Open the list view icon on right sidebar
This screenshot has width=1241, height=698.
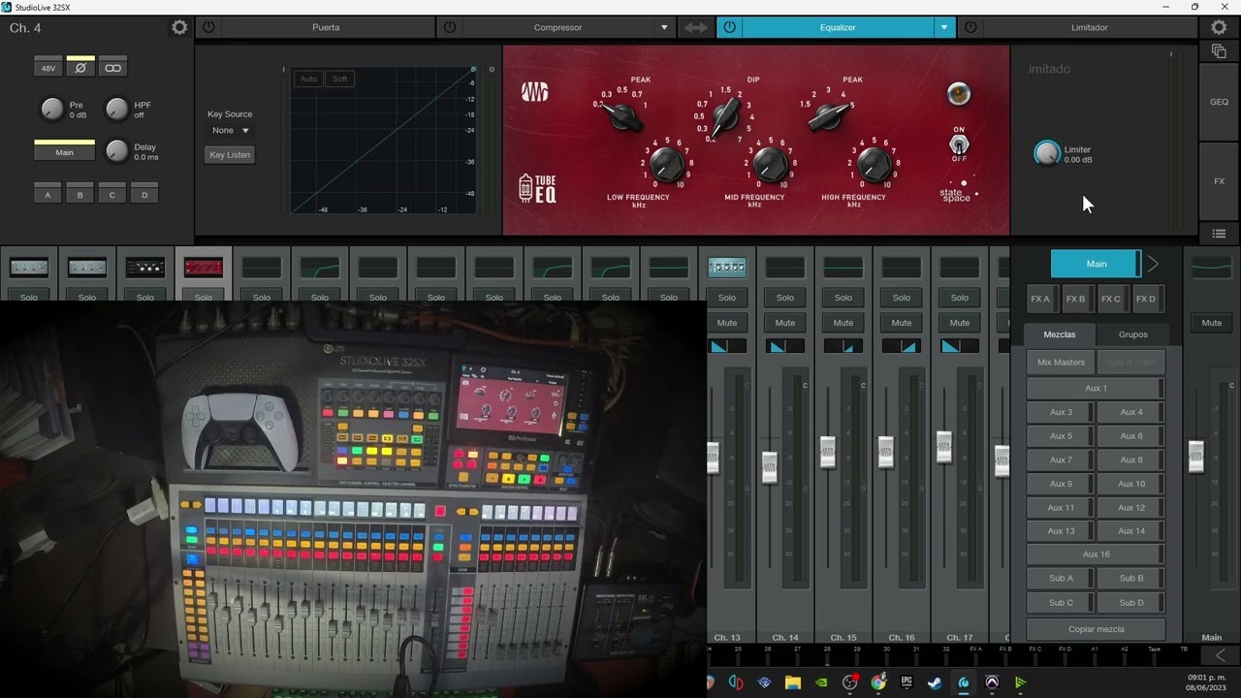pos(1219,234)
